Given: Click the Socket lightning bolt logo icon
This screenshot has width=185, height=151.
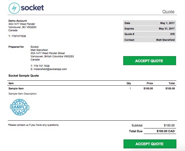Looking at the screenshot, I should coord(14,8).
